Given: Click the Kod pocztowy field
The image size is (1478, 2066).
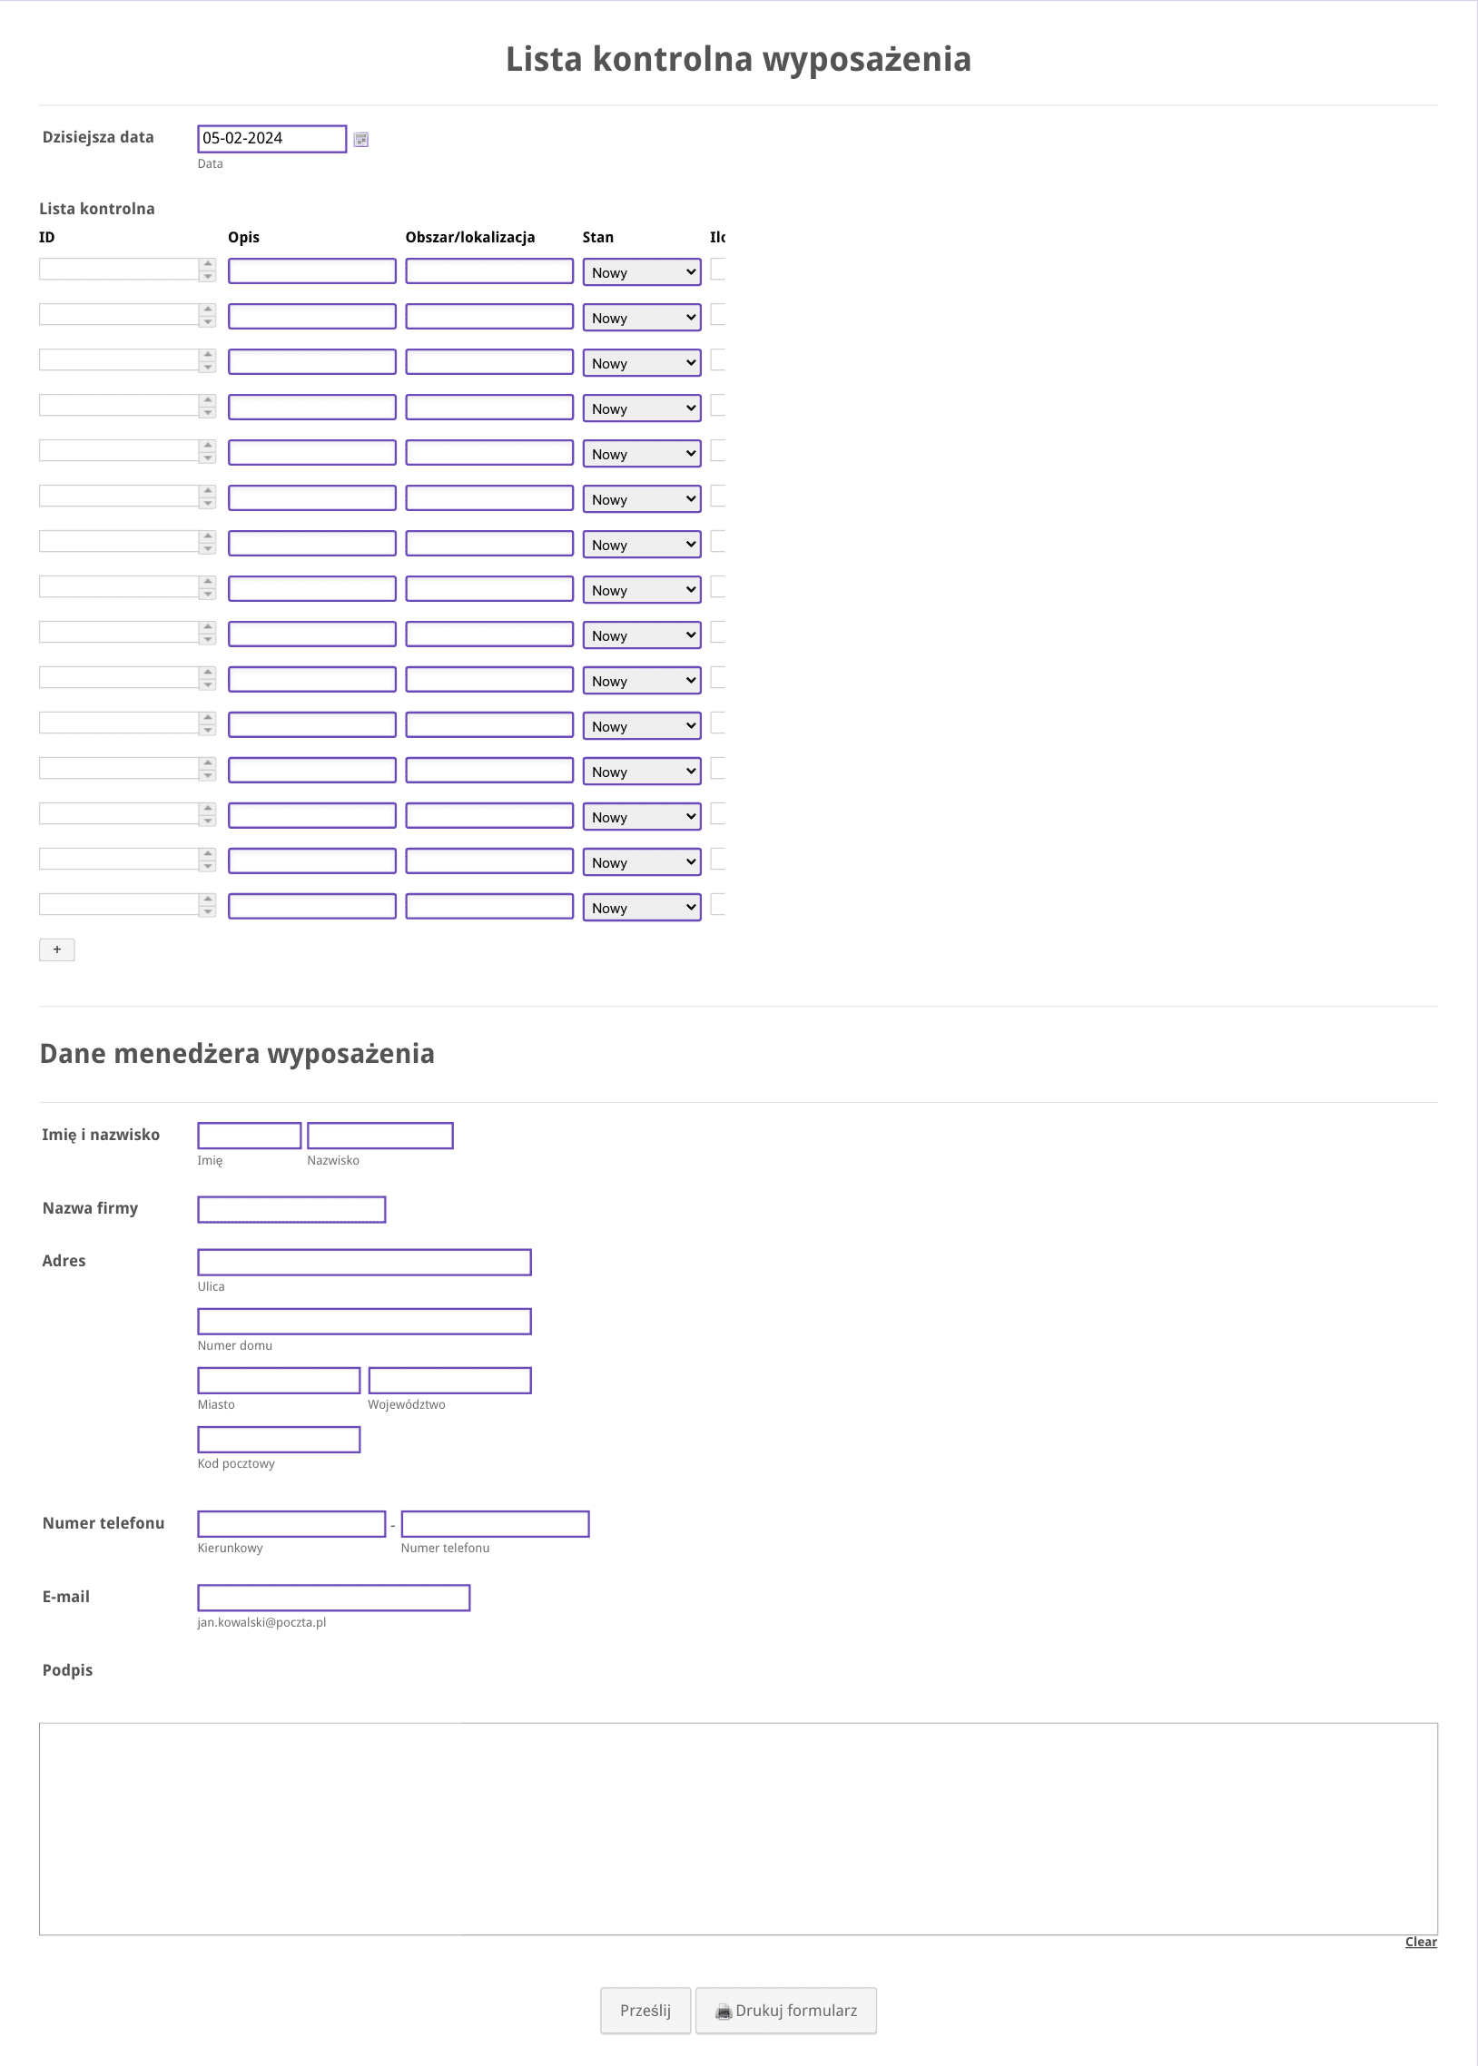Looking at the screenshot, I should pos(279,1439).
